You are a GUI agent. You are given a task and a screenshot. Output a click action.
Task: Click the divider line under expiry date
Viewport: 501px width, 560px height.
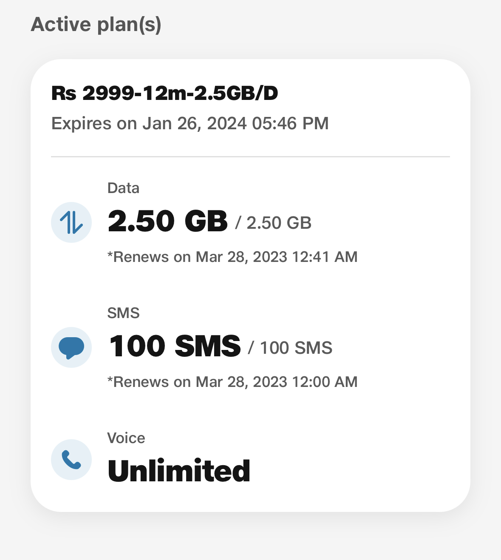click(250, 156)
